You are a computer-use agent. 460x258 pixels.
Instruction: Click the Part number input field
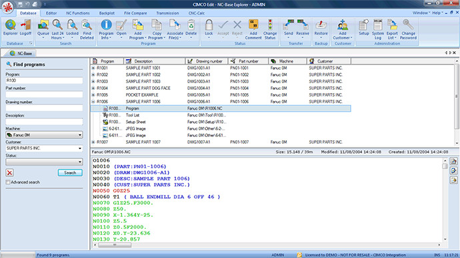pyautogui.click(x=44, y=94)
